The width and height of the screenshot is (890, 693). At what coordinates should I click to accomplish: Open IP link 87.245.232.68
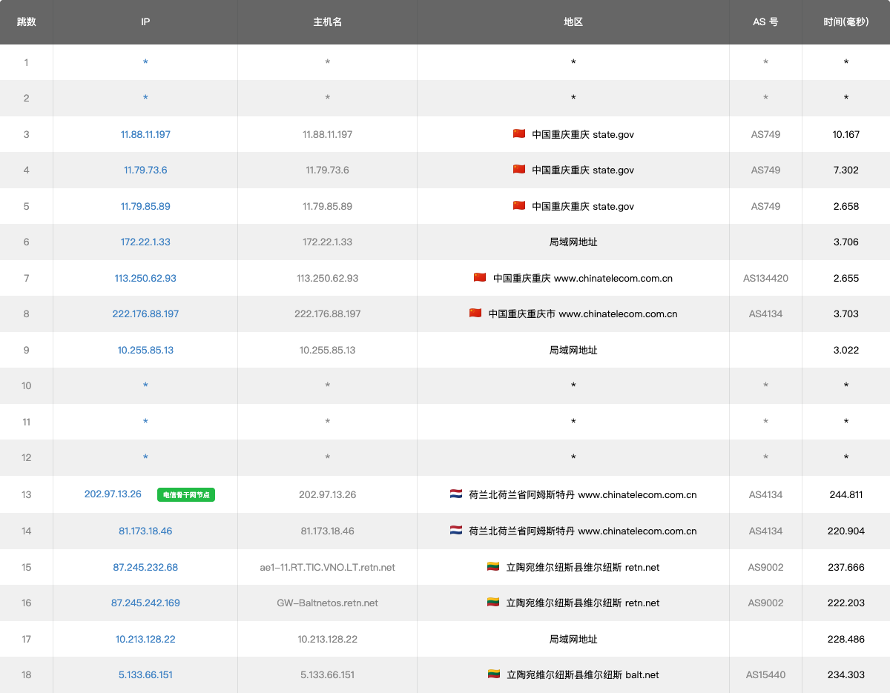(145, 567)
